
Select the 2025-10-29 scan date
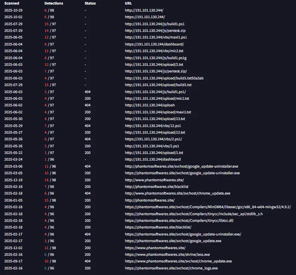[13, 10]
